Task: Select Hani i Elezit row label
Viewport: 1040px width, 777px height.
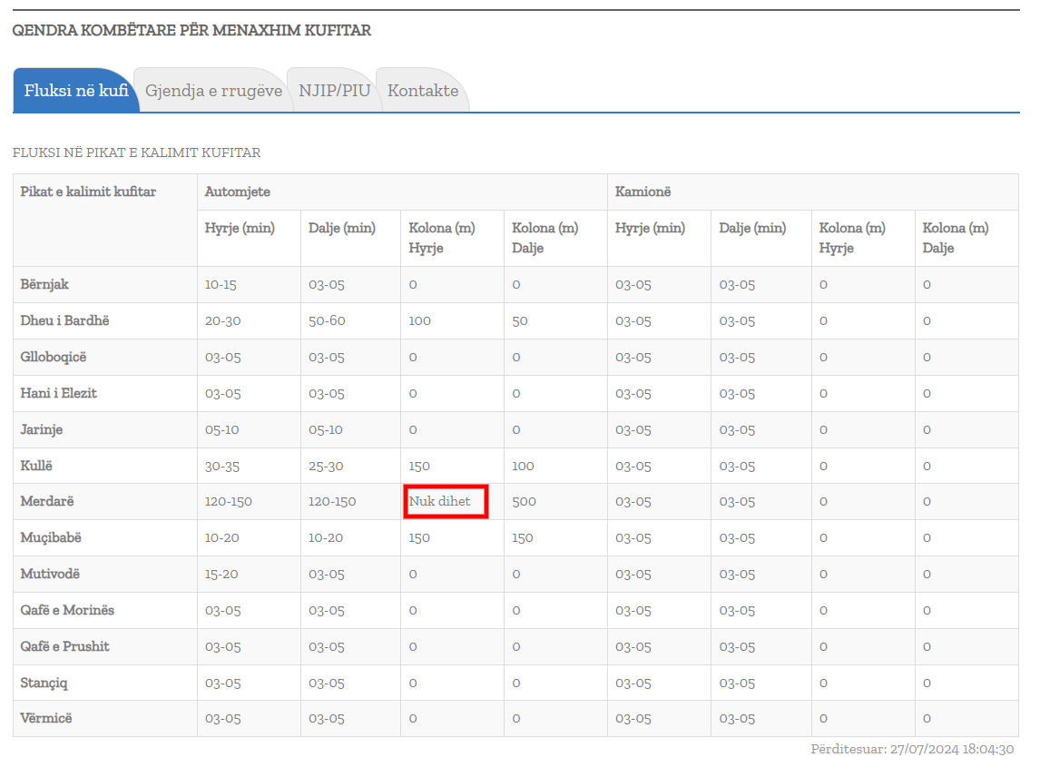Action: [x=58, y=393]
